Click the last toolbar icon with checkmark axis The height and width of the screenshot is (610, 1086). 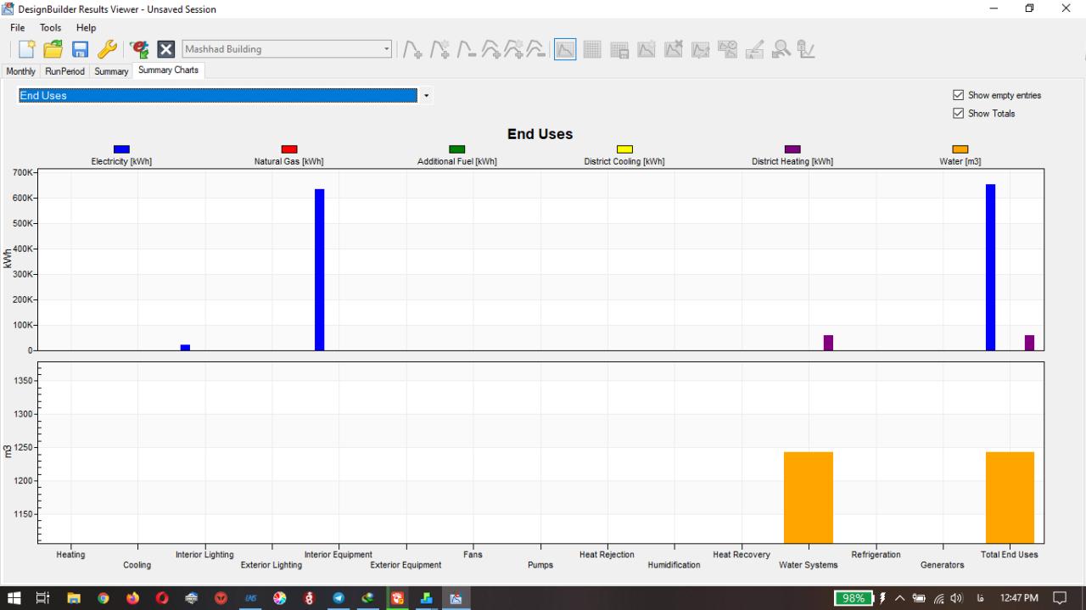pos(807,50)
